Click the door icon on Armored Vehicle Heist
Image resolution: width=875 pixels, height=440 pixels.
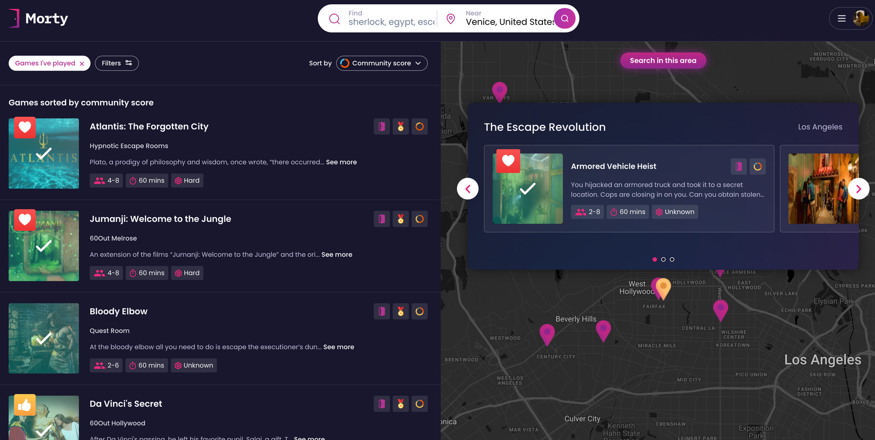pos(738,166)
